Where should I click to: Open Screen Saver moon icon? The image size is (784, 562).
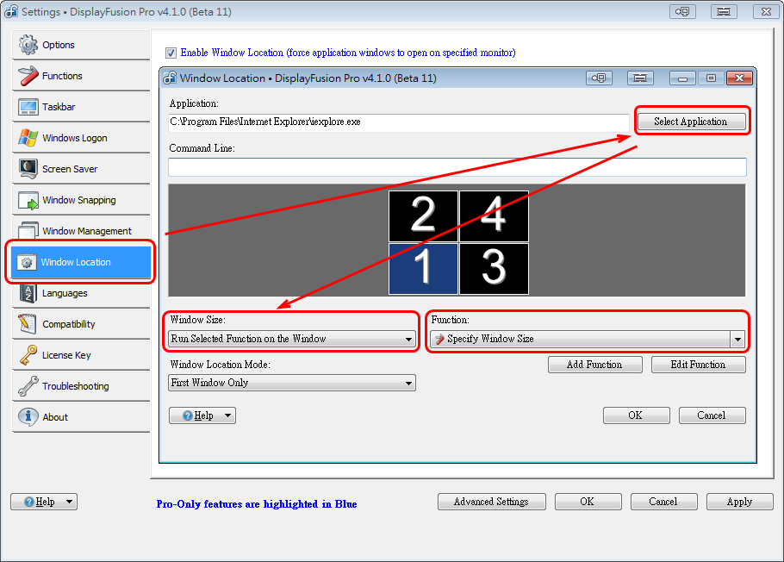(28, 169)
